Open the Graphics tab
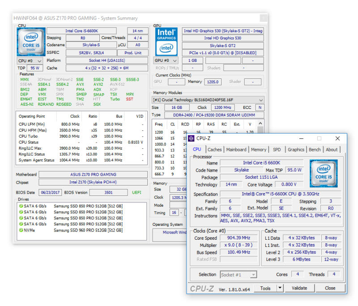Viewport: 358px width, 306px height. 296,150
